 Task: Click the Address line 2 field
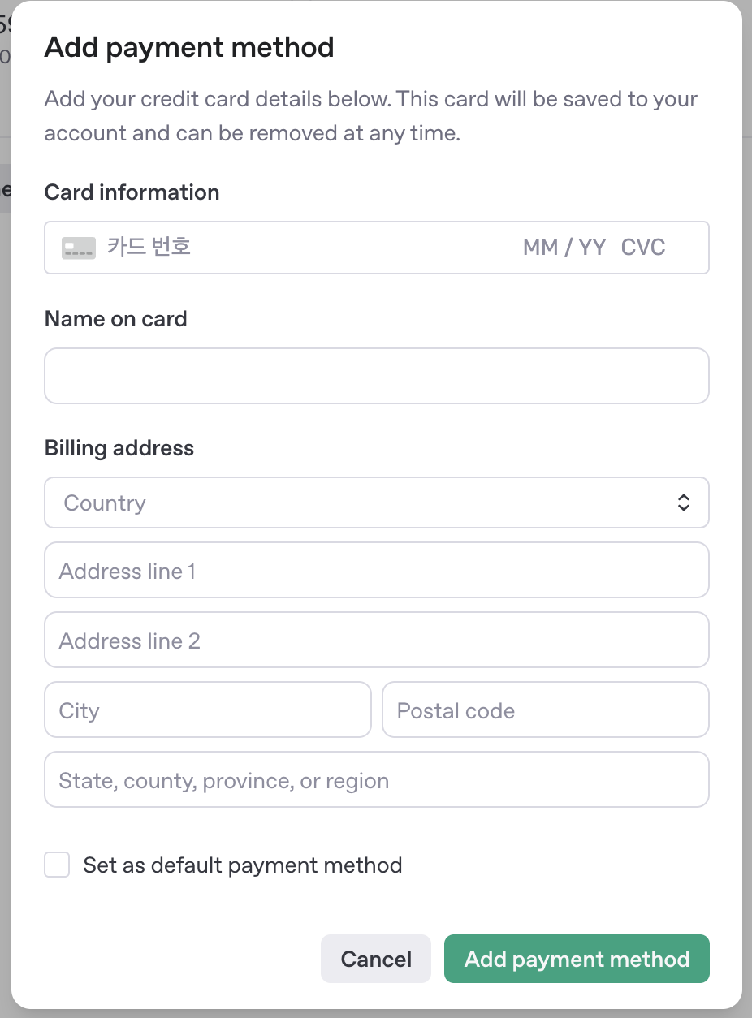coord(376,641)
